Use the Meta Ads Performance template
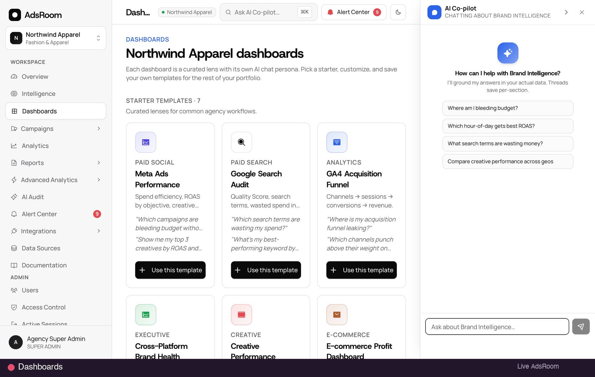595x377 pixels. pyautogui.click(x=170, y=270)
